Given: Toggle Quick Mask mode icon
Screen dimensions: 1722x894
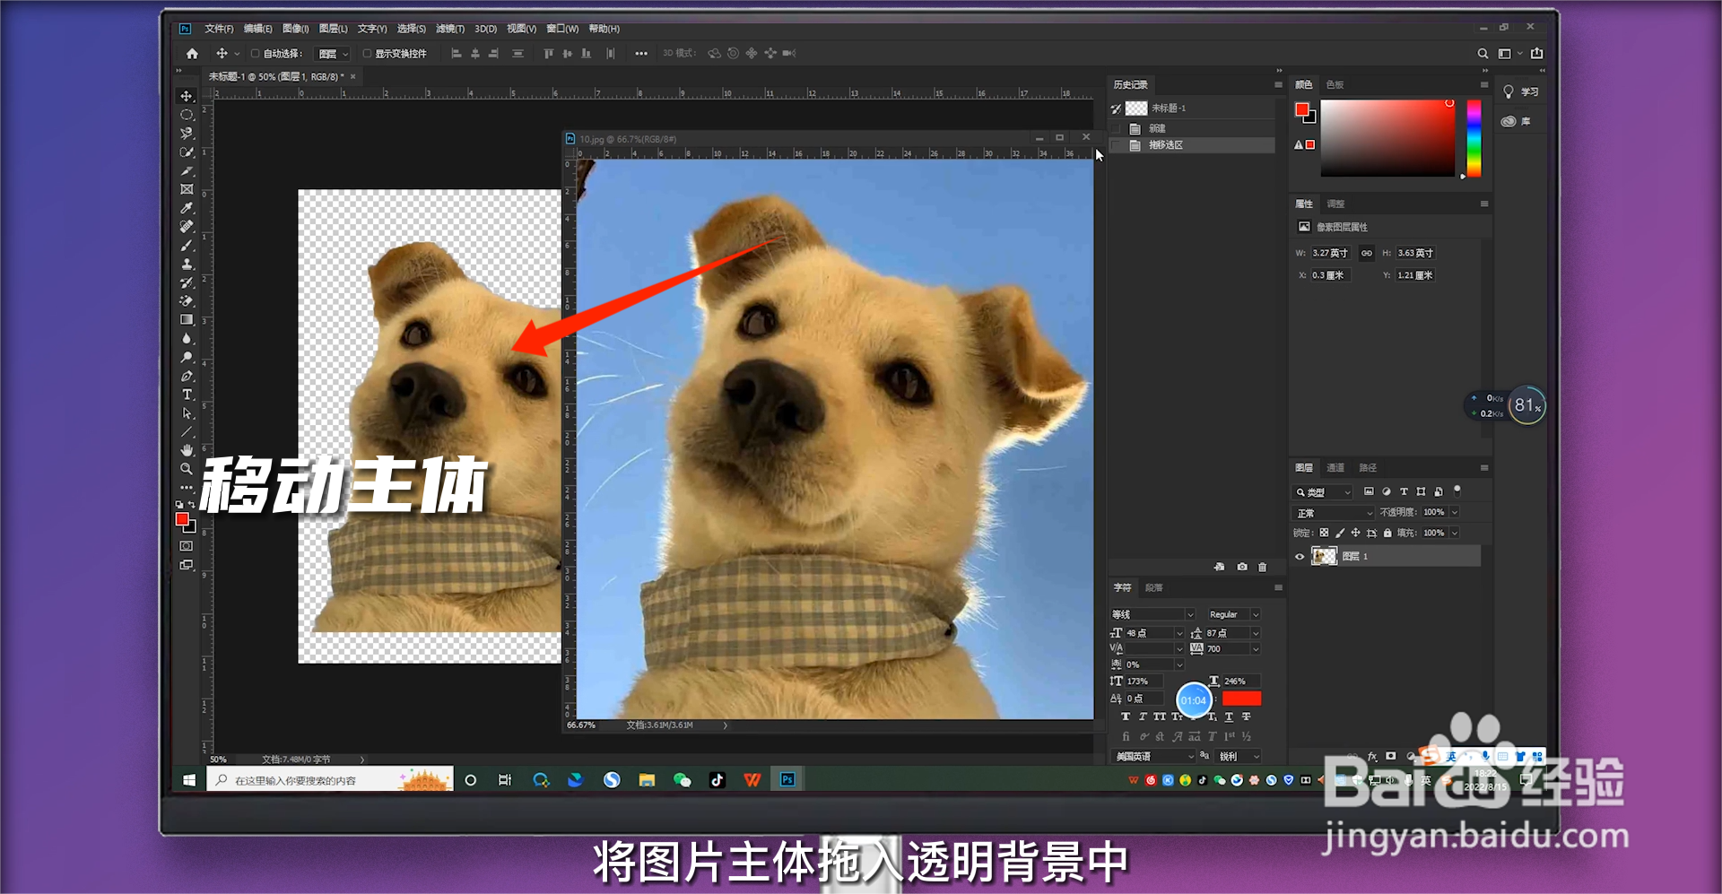Looking at the screenshot, I should pos(187,546).
